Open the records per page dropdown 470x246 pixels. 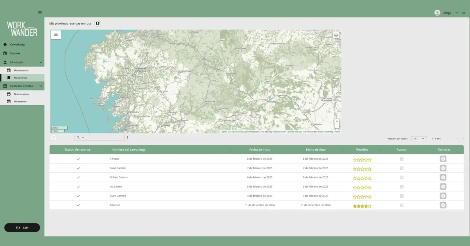click(419, 139)
